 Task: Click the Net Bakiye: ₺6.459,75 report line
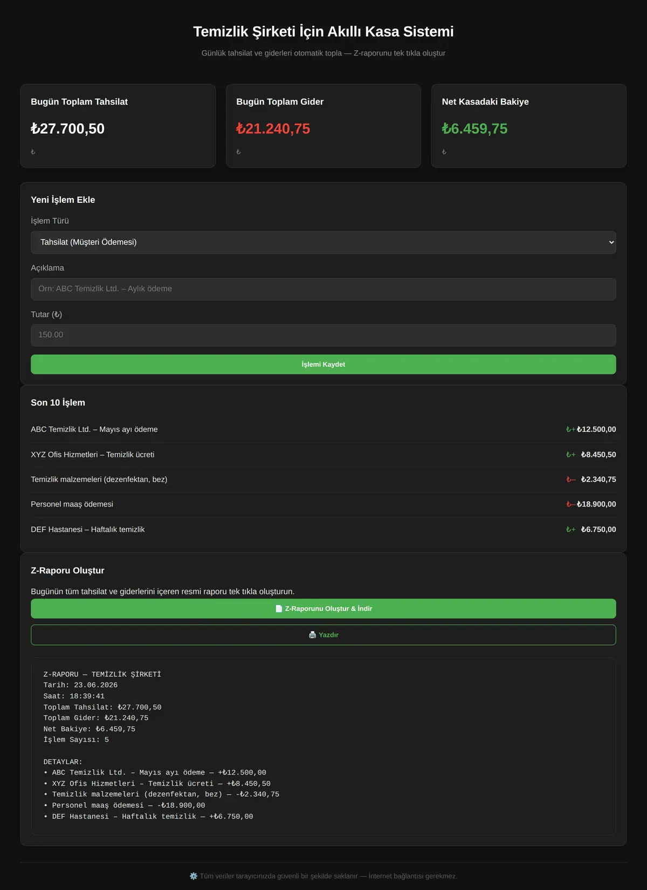point(90,729)
